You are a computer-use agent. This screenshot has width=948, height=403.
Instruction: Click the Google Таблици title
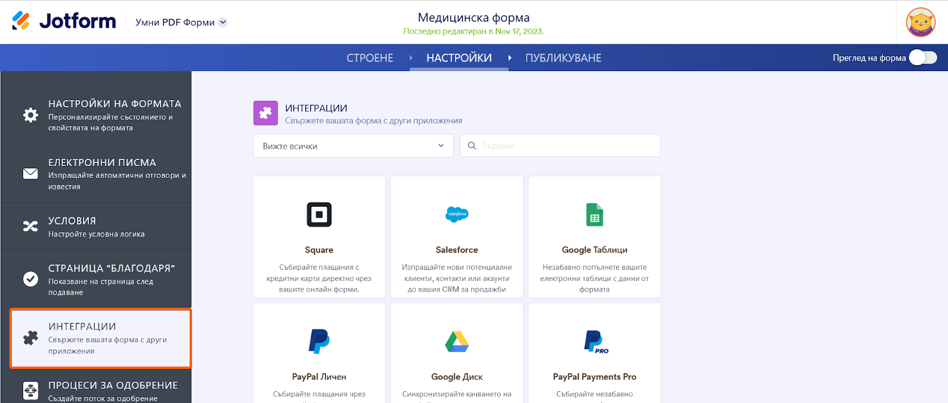(594, 250)
